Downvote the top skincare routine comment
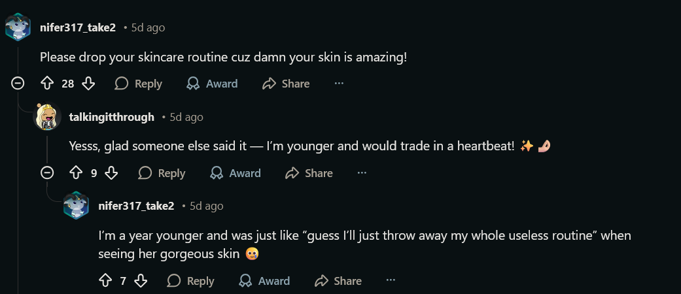 coord(88,84)
